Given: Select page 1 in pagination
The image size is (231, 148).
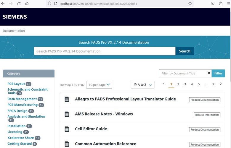Looking at the screenshot, I should pos(171,84).
